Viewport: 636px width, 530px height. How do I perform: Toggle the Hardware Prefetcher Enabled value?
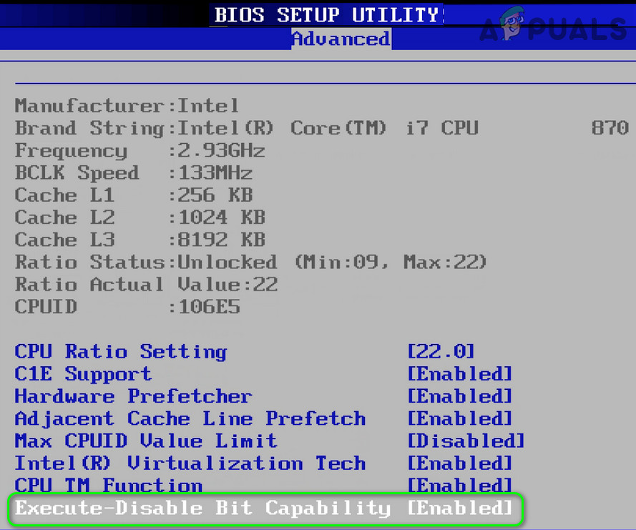coord(459,396)
